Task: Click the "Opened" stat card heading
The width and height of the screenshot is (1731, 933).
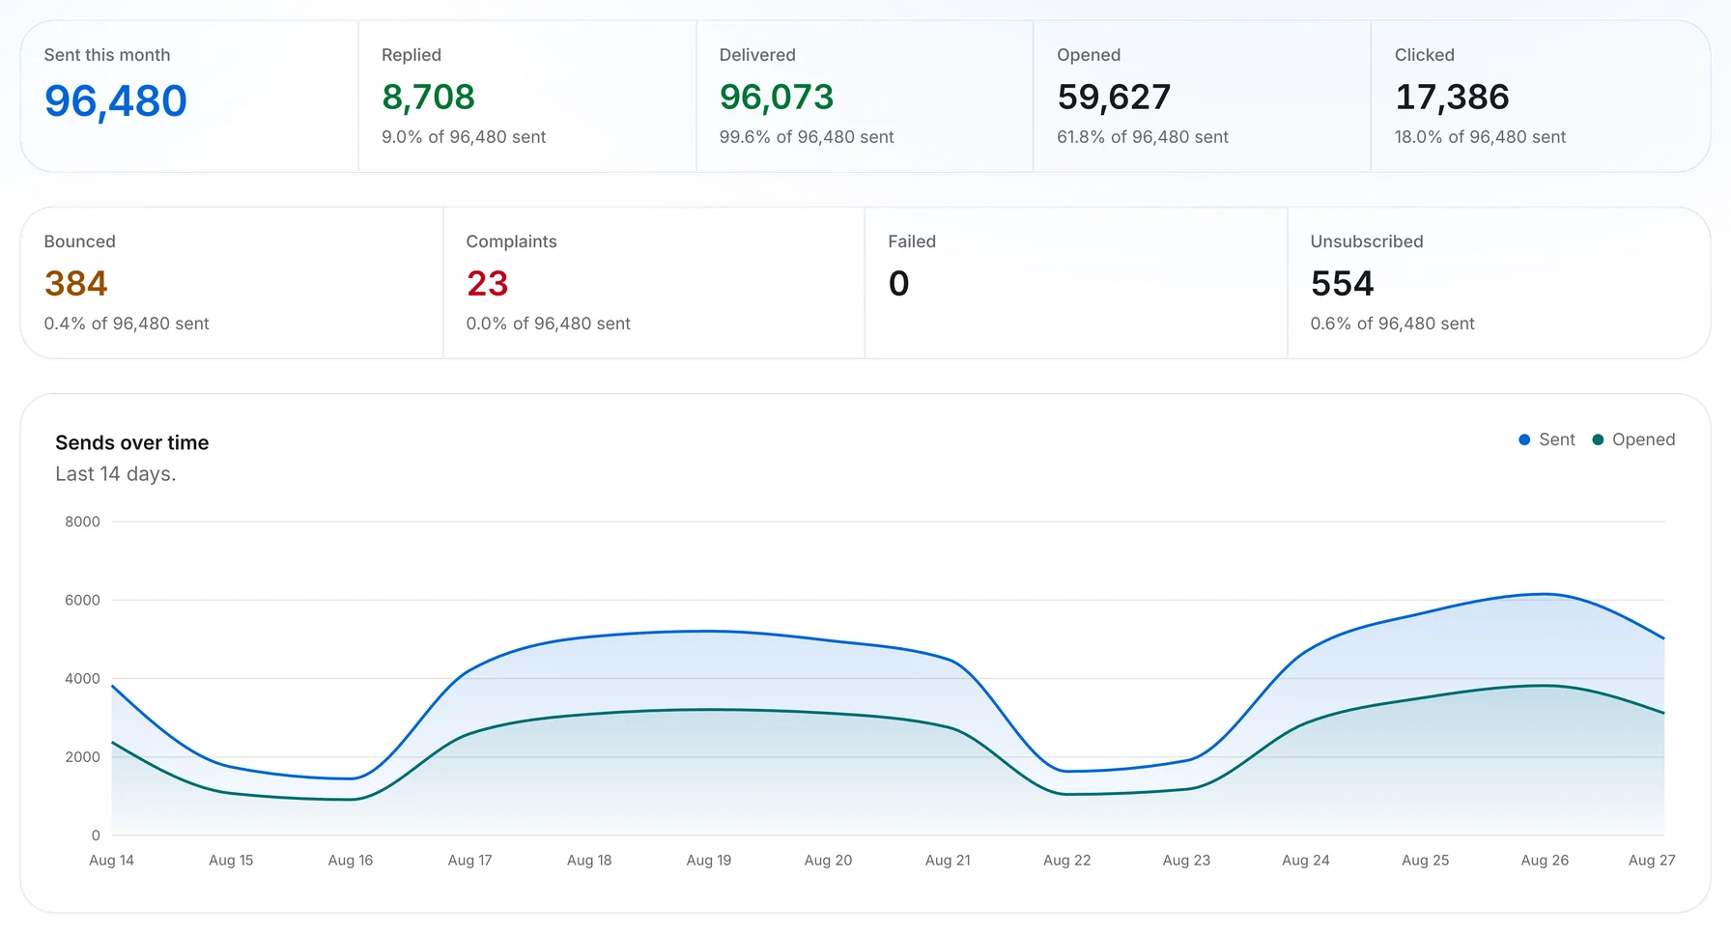Action: point(1089,55)
